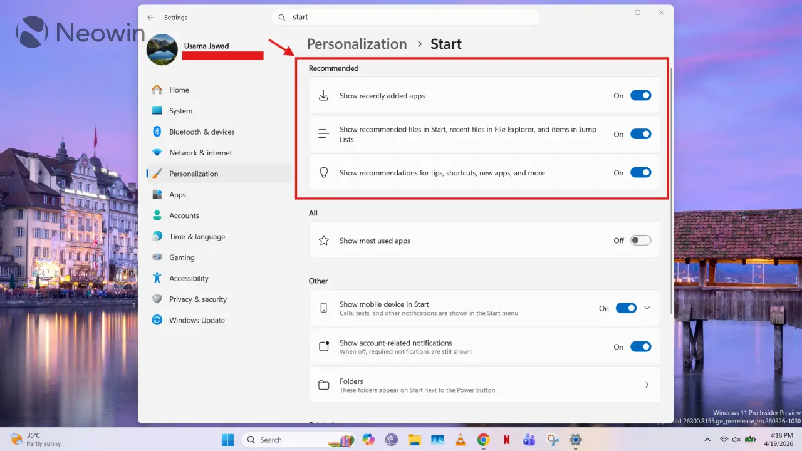
Task: Go back to Personalization via the breadcrumb
Action: 357,44
